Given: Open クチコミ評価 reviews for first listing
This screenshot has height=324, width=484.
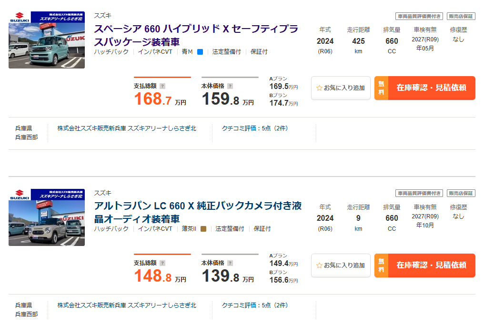Looking at the screenshot, I should click(x=255, y=128).
